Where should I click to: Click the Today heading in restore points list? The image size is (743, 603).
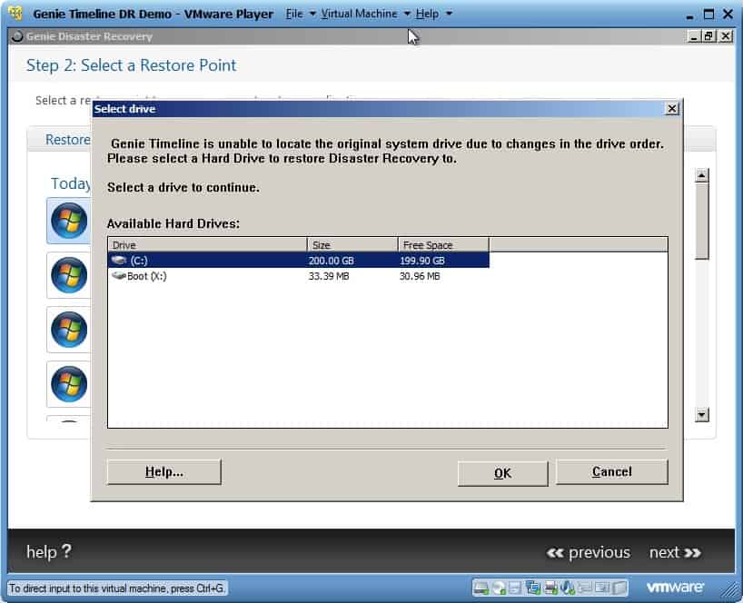click(70, 183)
